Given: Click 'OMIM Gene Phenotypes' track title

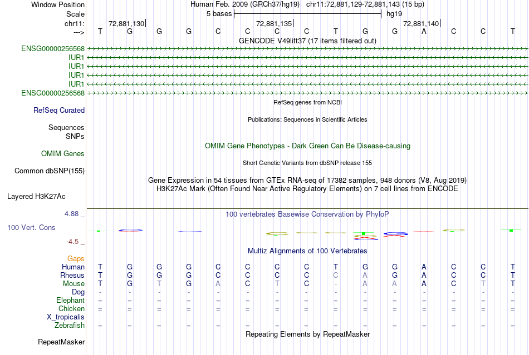Looking at the screenshot, I should pyautogui.click(x=307, y=146).
